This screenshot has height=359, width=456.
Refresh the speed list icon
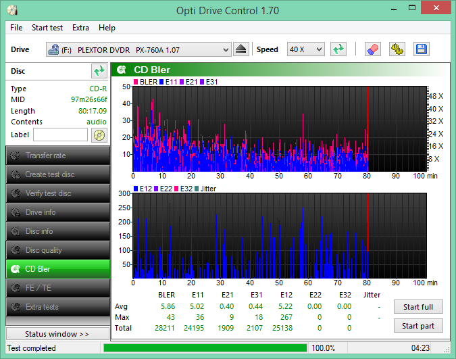click(338, 49)
